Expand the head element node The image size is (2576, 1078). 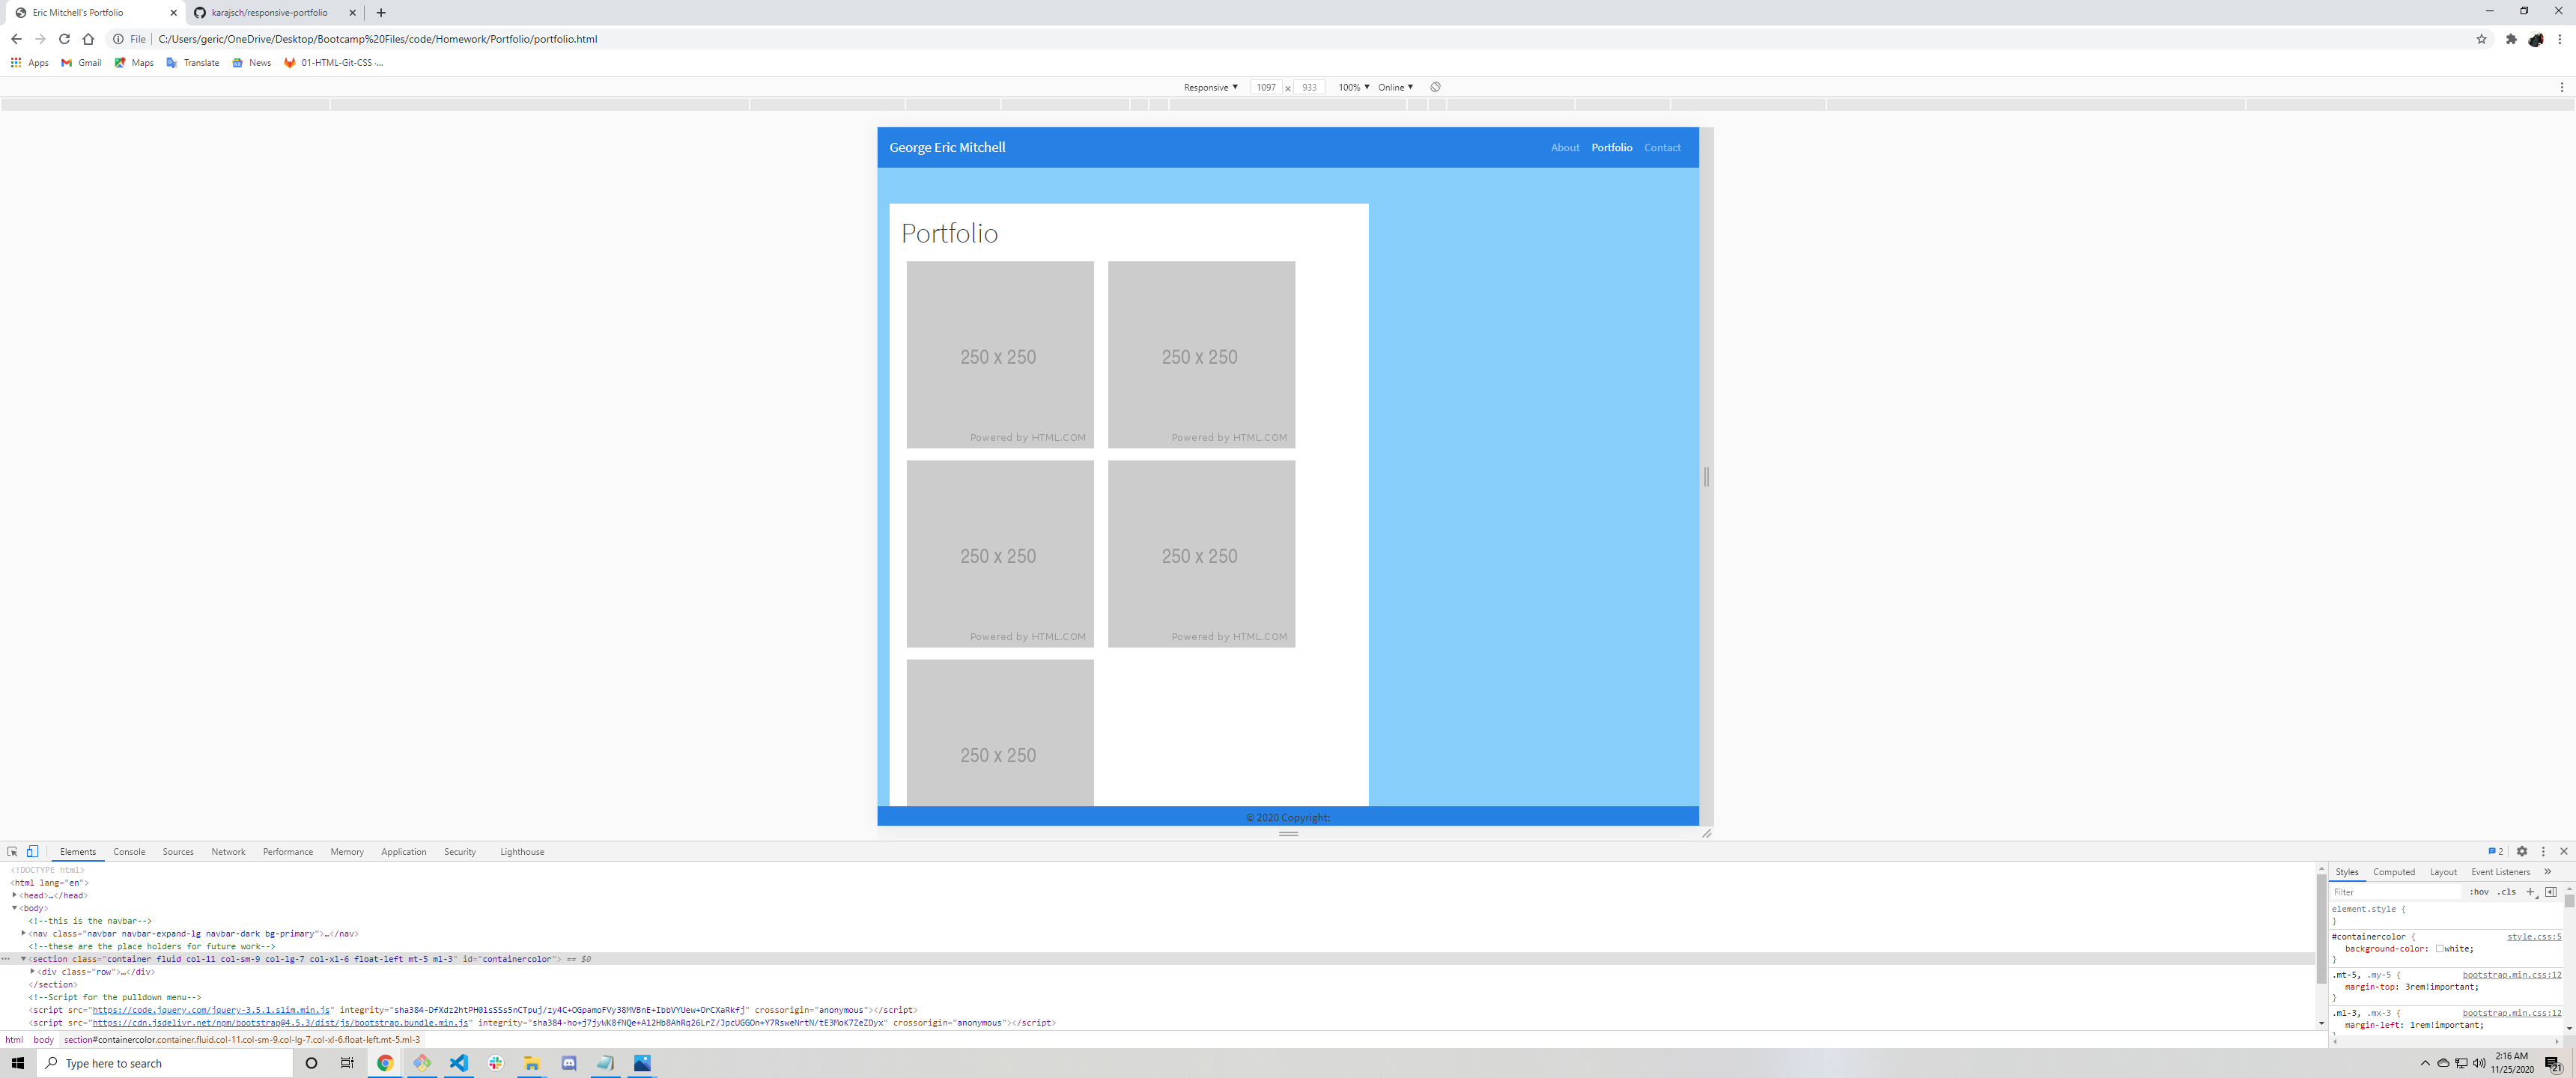coord(15,895)
